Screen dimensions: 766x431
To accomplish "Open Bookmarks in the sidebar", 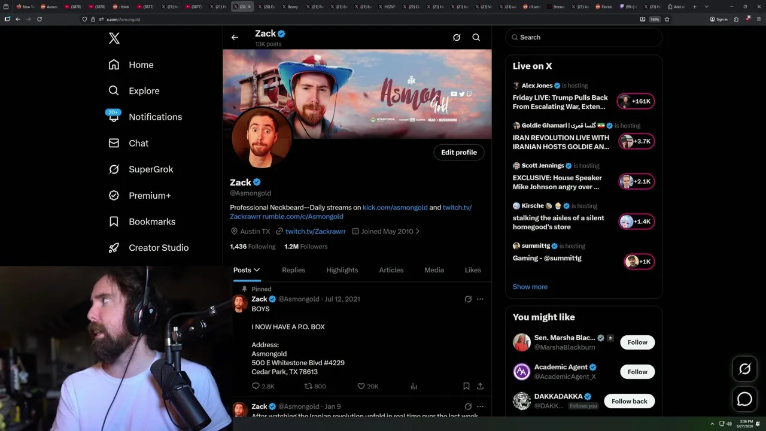I will click(142, 221).
